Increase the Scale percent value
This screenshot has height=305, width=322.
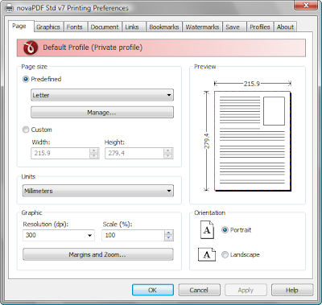(x=168, y=233)
